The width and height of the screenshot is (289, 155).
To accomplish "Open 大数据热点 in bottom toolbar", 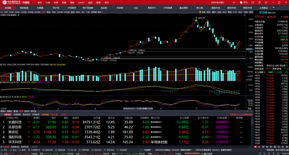I will pos(33,150).
